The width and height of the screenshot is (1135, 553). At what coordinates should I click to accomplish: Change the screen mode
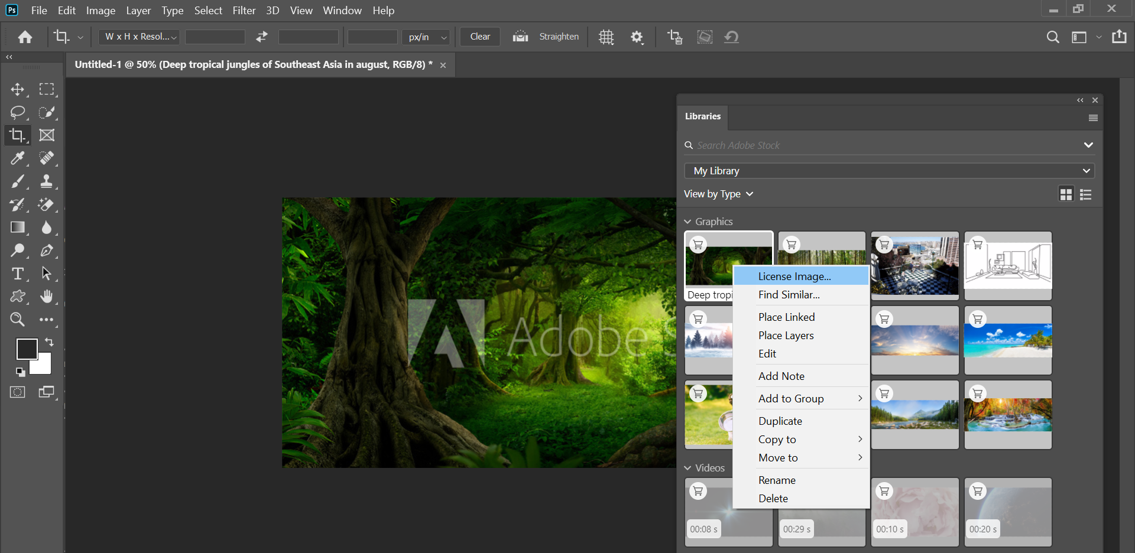[x=47, y=392]
